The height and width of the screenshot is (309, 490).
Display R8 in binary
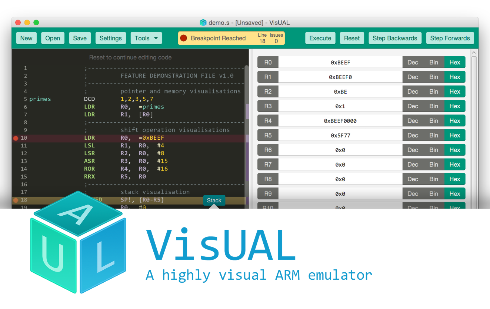(434, 179)
